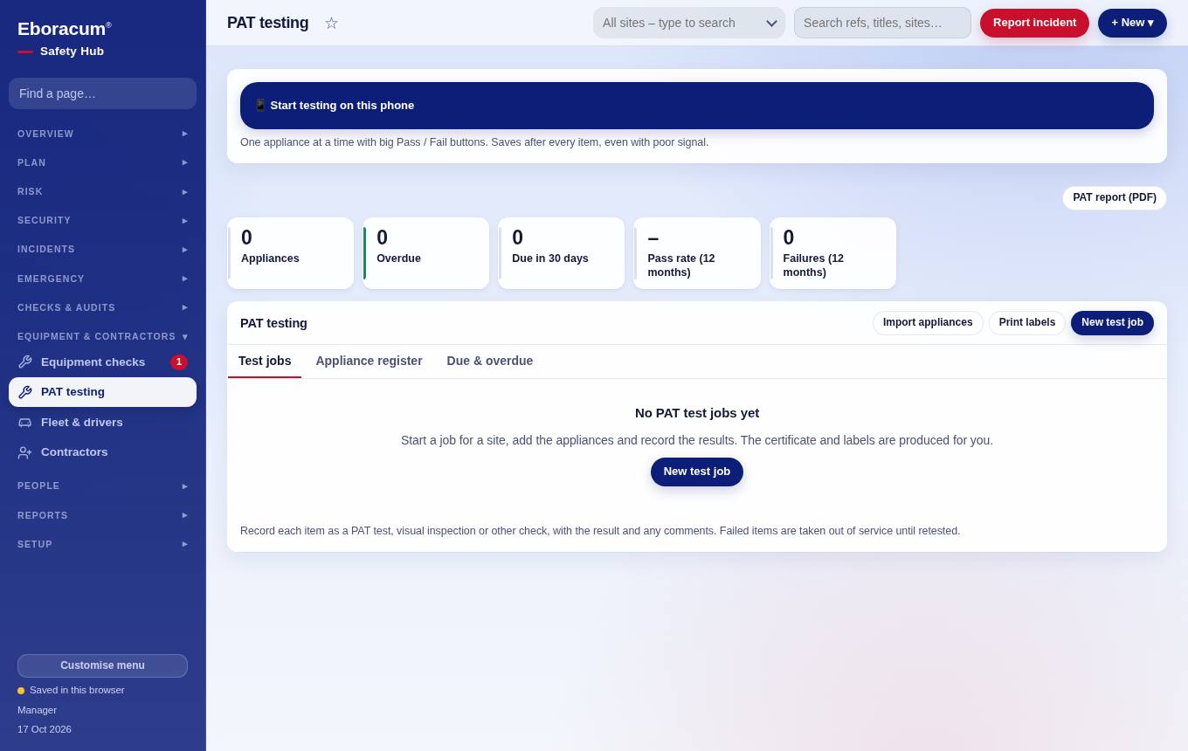Open the + New dropdown menu
This screenshot has height=751, width=1188.
pyautogui.click(x=1132, y=23)
